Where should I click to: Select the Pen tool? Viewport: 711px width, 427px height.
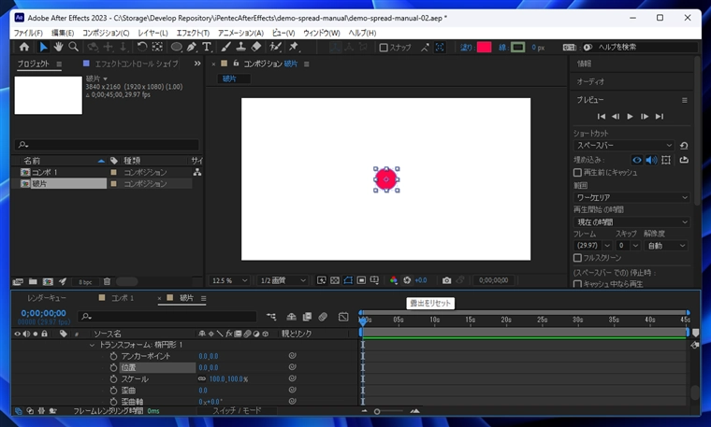(192, 47)
